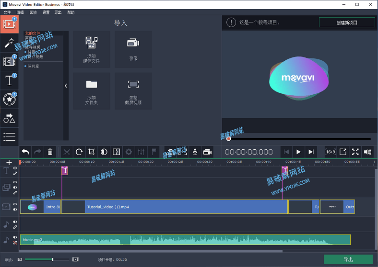Skip to next frame
The image size is (378, 267).
tap(311, 152)
